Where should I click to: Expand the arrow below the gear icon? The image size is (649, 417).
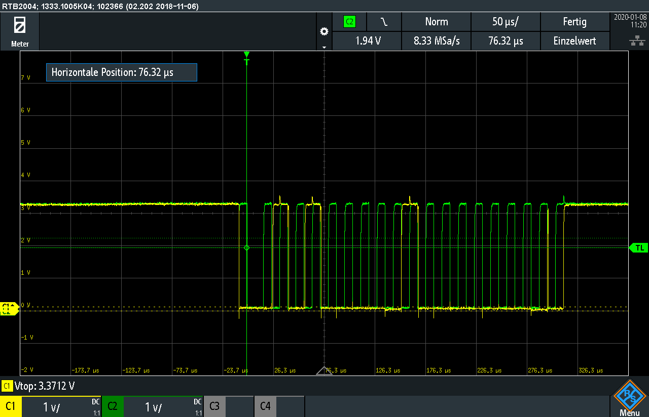(324, 47)
